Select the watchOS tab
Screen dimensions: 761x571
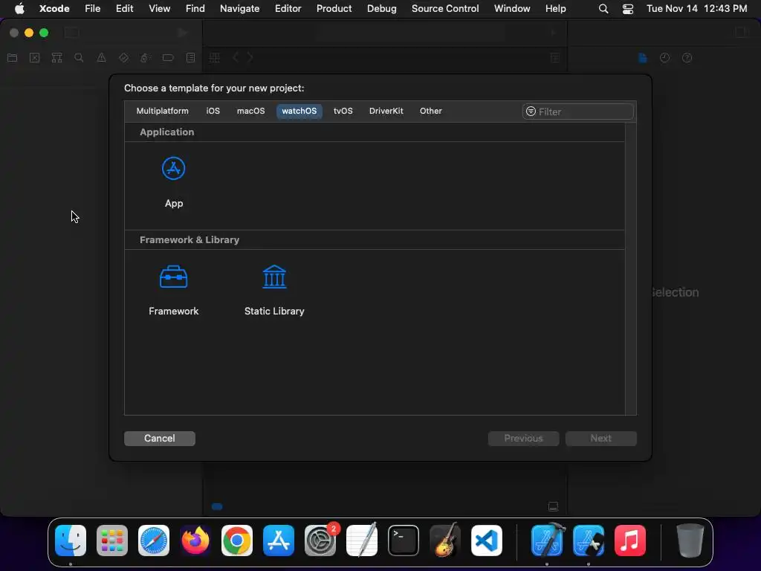tap(299, 111)
